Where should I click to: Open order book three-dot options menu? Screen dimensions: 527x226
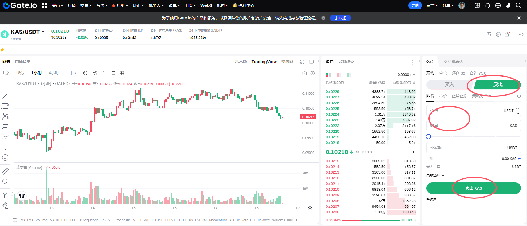(413, 62)
